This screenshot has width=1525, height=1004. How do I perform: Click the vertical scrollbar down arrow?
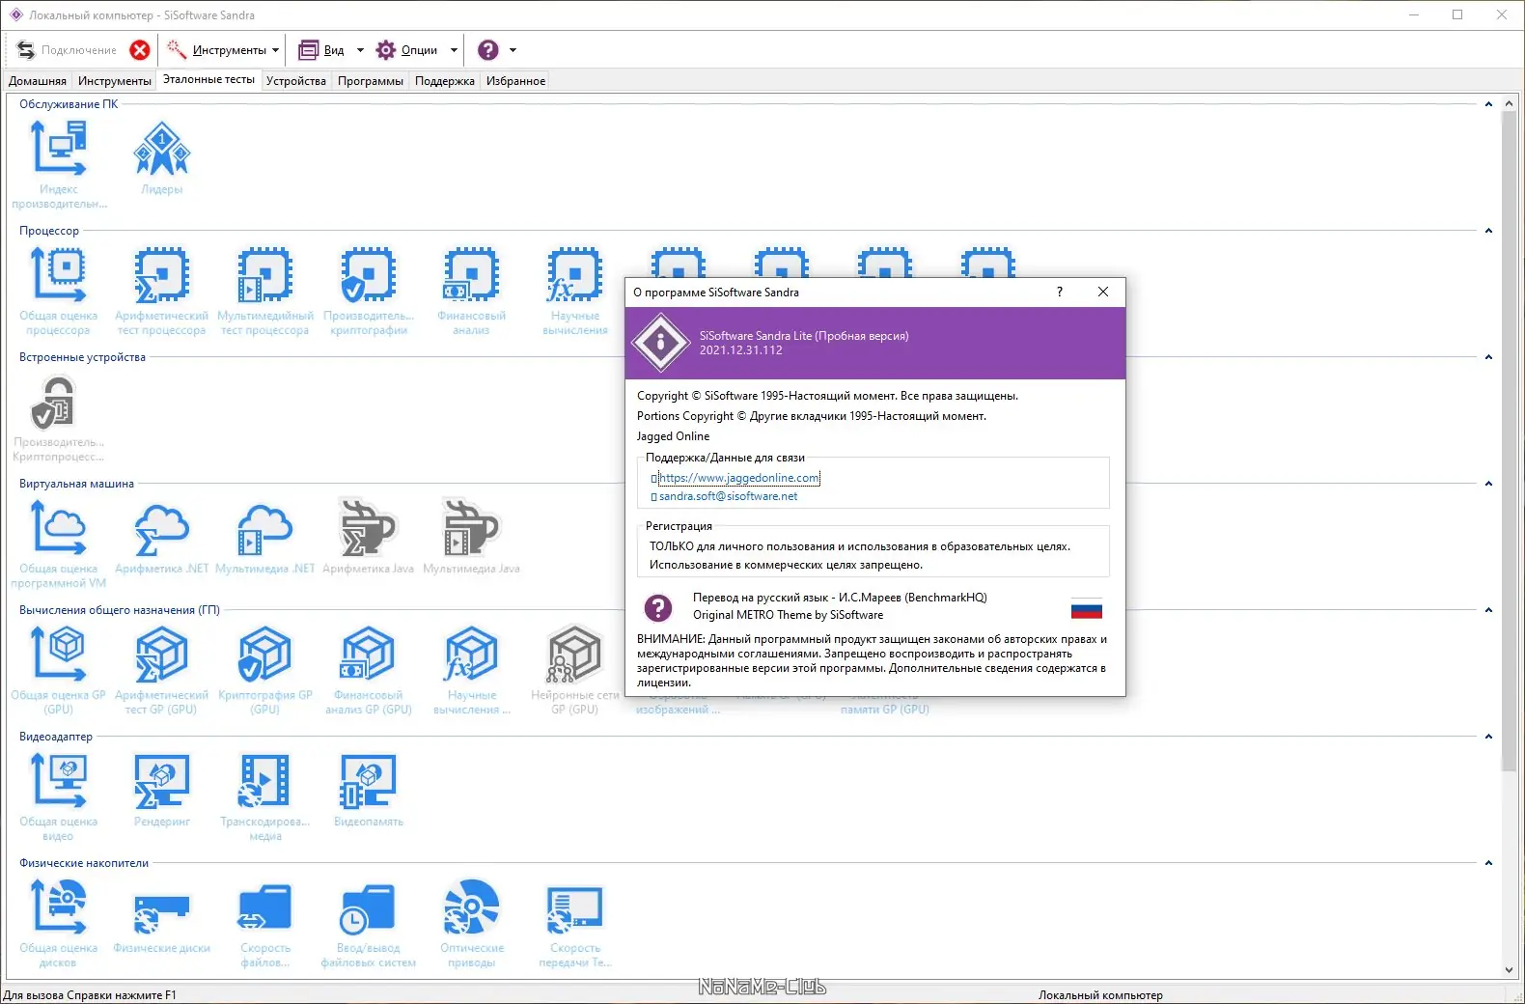[1509, 970]
